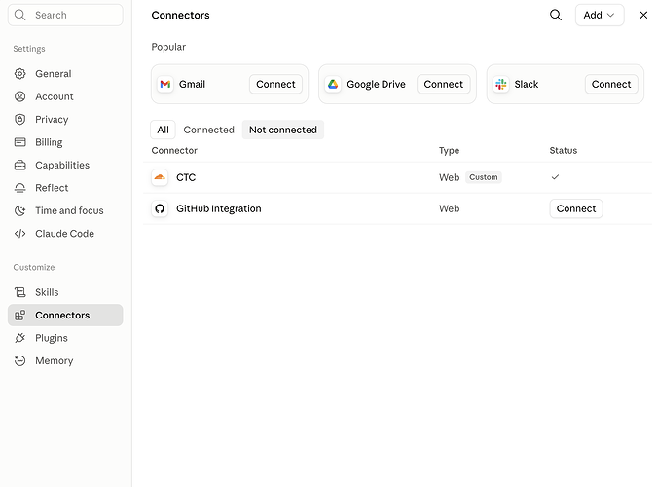Close the Connectors settings panel
Screen dimensions: 658x487
tap(643, 16)
